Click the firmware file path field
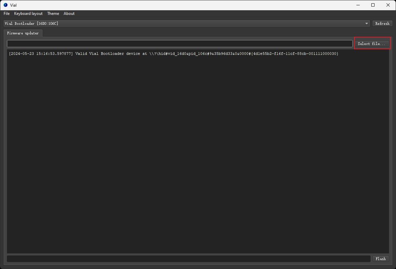This screenshot has height=269, width=396. coord(180,44)
